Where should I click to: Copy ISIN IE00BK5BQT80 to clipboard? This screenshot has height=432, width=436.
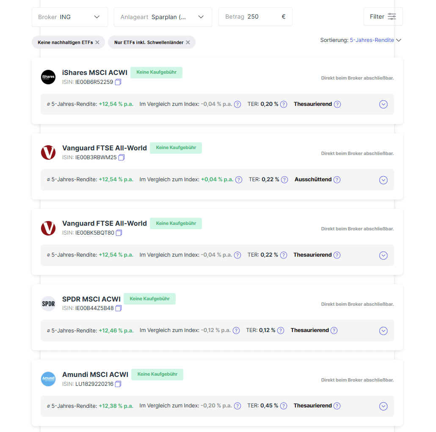click(119, 233)
